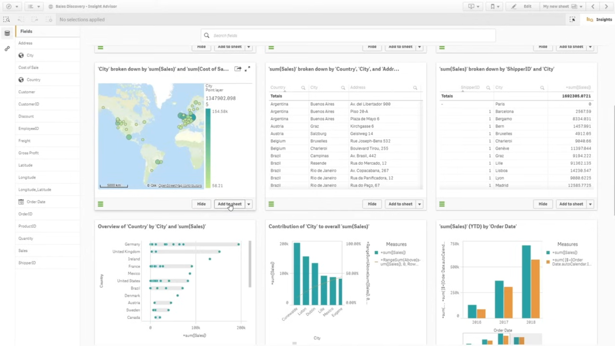615x346 pixels.
Task: Open the smart search selection tool
Action: coord(6,20)
